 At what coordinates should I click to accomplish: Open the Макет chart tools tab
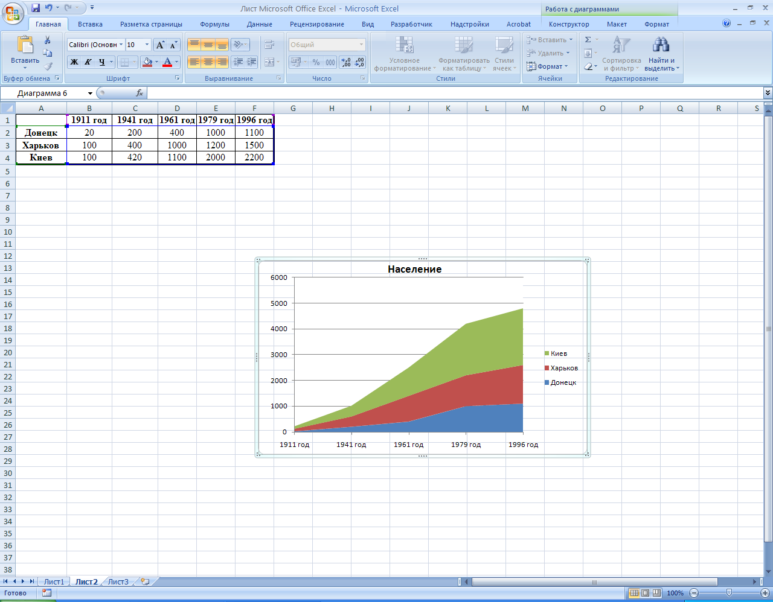[x=617, y=24]
